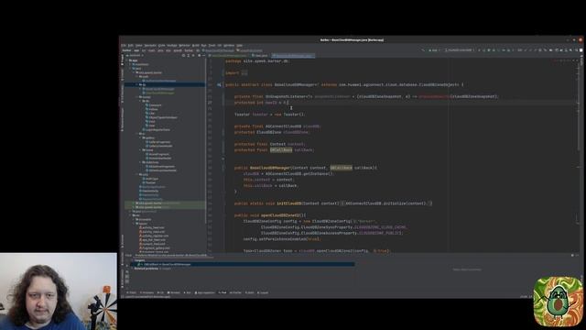Collapse the app module node
The image size is (586, 330).
click(x=126, y=60)
